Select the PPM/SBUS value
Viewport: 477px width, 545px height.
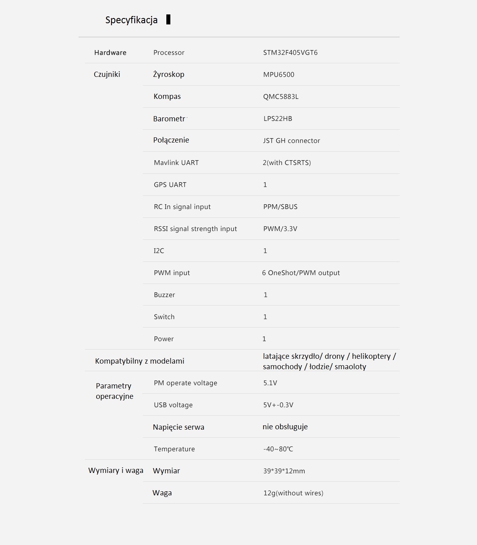pos(280,207)
